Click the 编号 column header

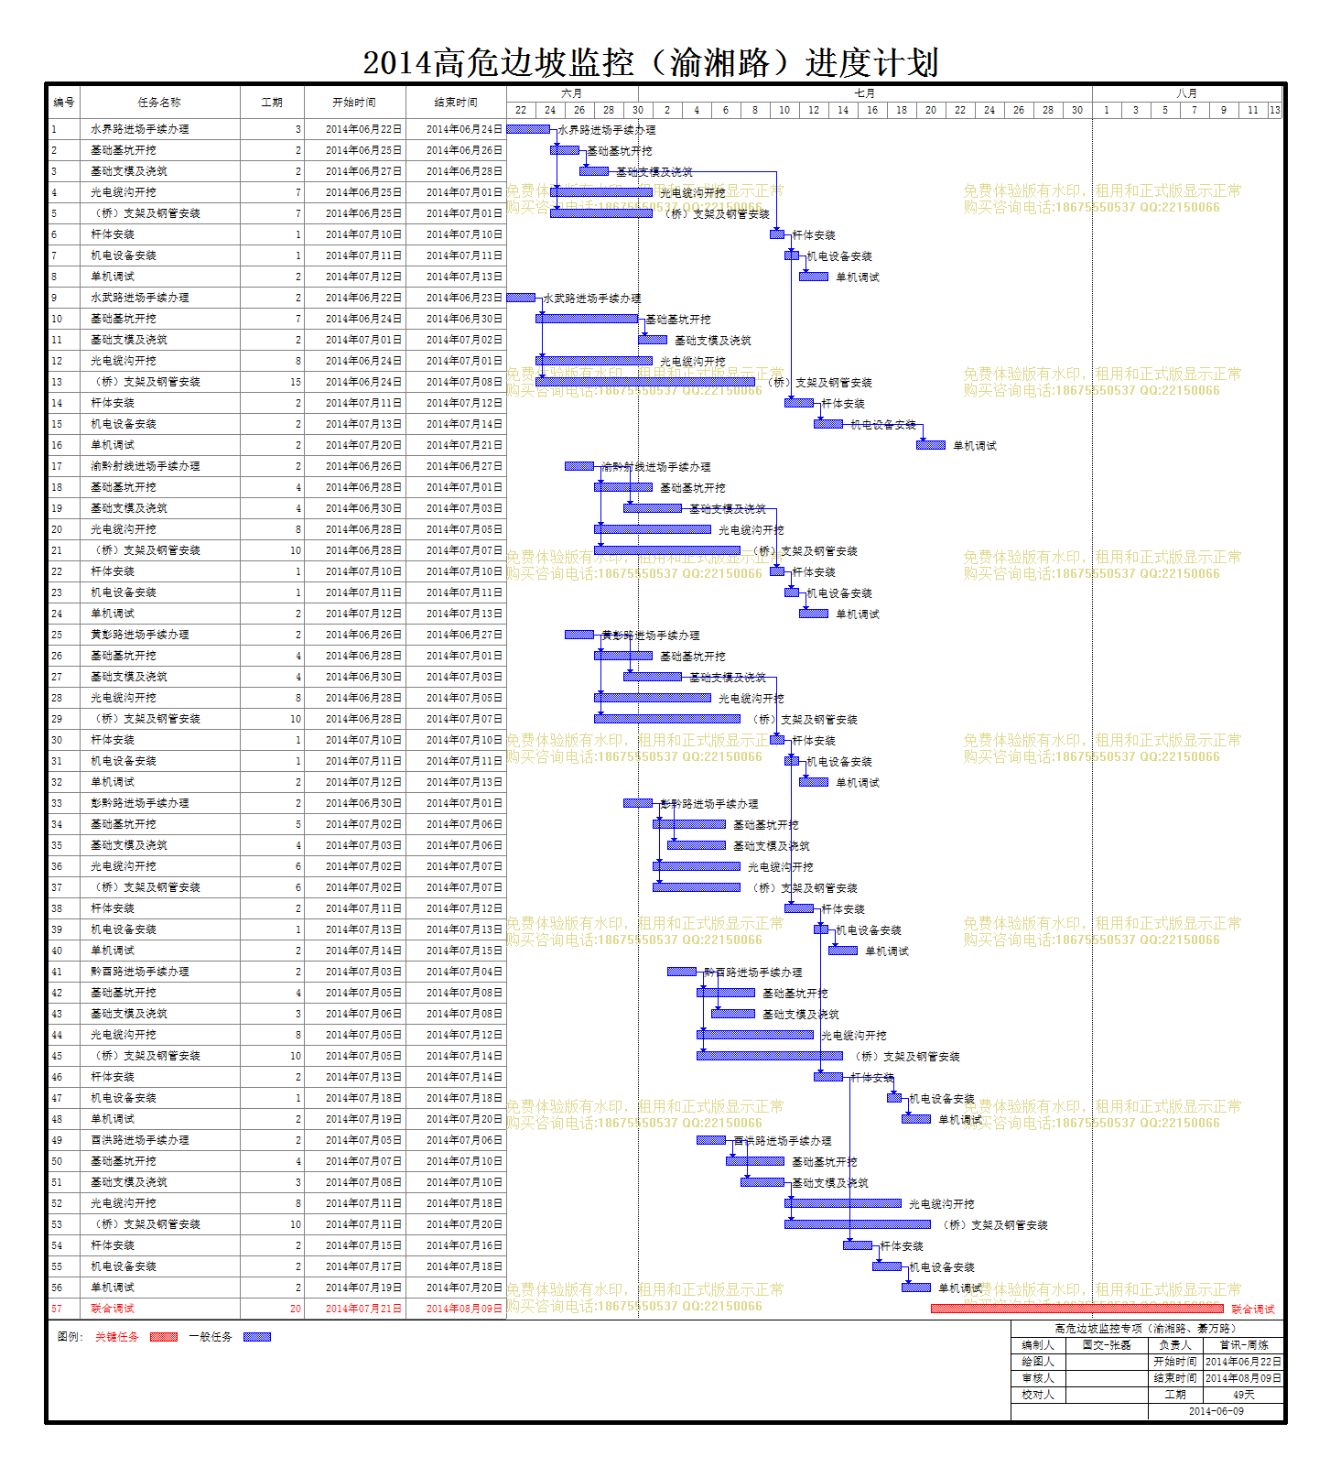(x=64, y=103)
